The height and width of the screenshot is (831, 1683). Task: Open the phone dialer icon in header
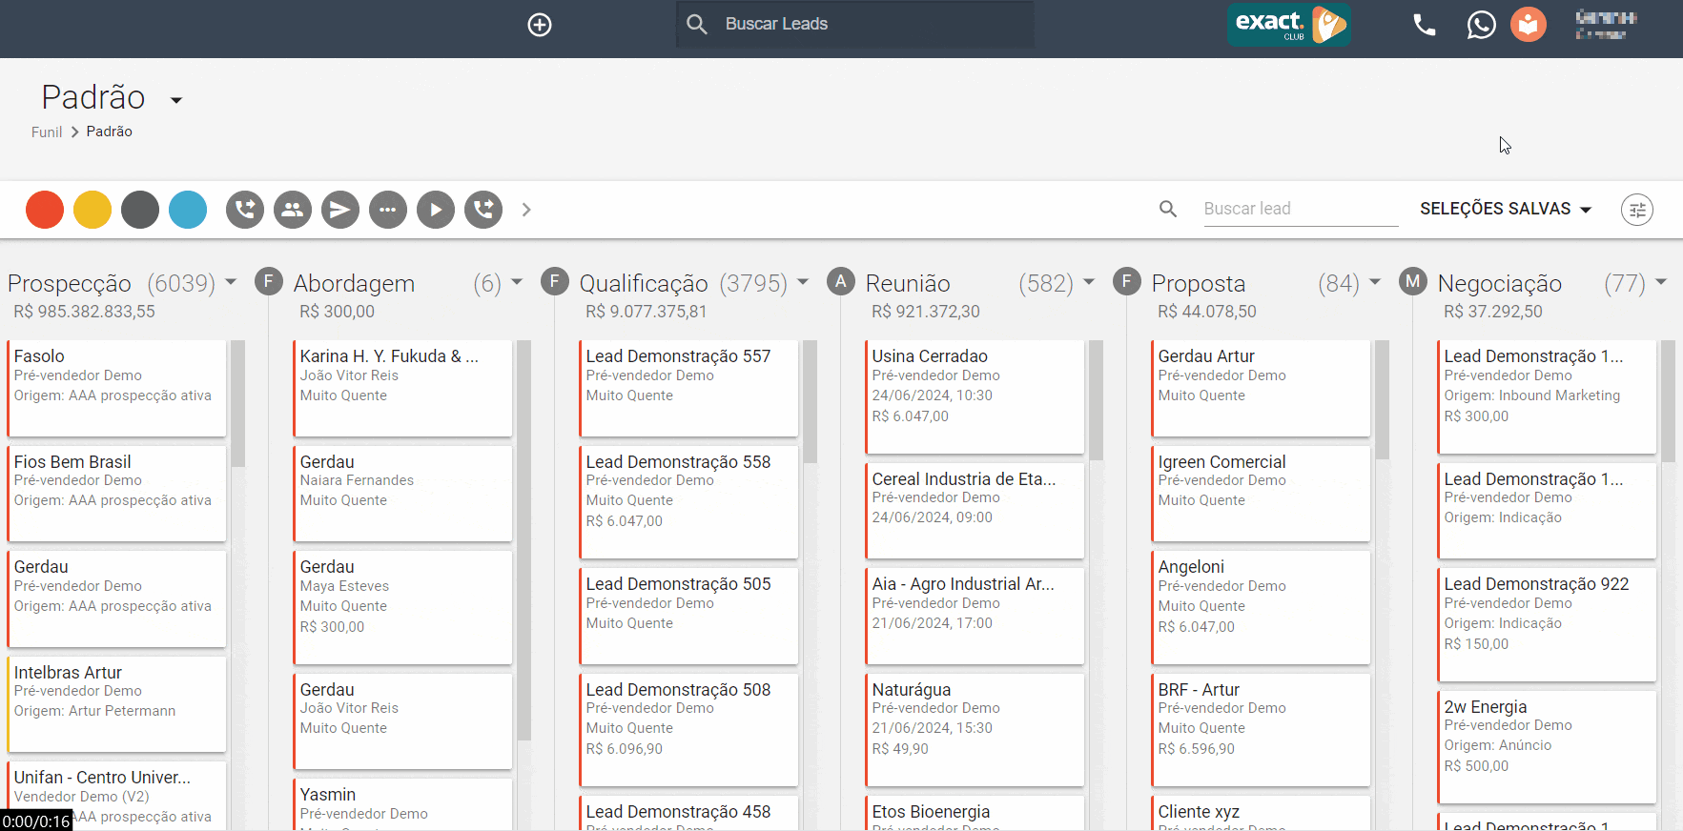click(x=1424, y=25)
